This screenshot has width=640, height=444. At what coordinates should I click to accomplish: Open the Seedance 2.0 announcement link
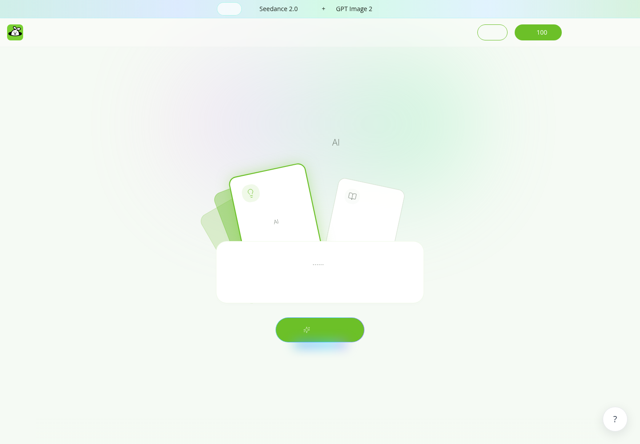coord(279,9)
